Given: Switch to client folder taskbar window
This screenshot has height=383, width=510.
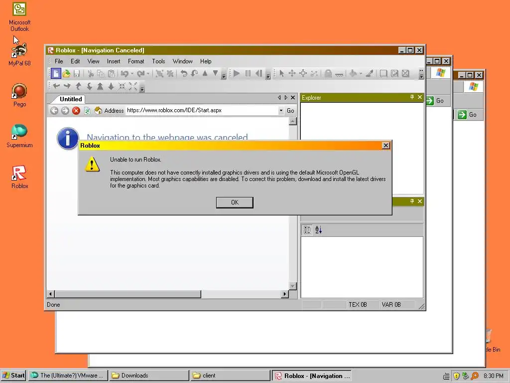Looking at the screenshot, I should (230, 376).
